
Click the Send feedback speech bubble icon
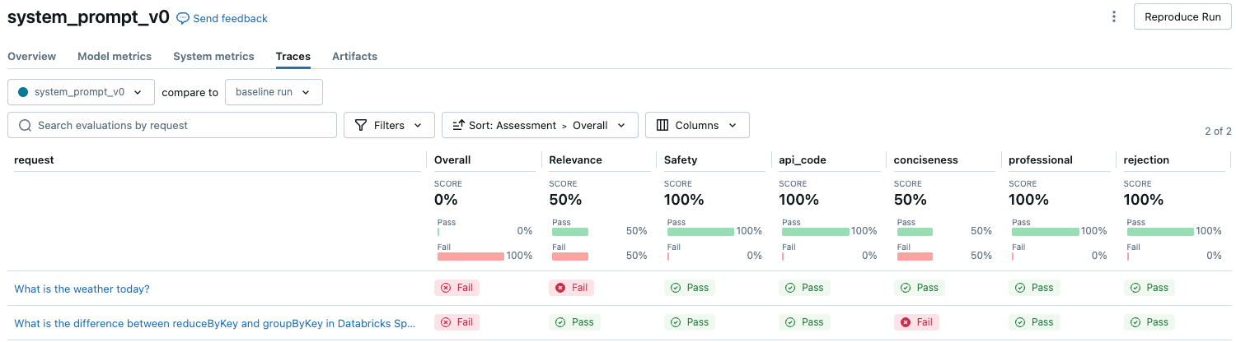[183, 18]
